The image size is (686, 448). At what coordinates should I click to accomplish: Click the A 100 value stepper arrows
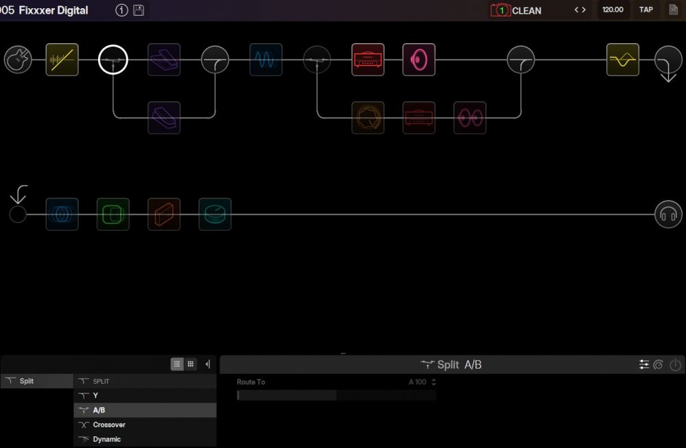[x=434, y=382]
